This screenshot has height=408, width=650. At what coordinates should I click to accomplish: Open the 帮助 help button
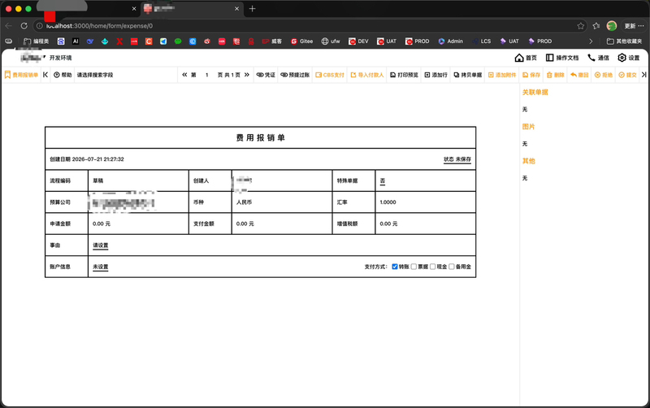[63, 75]
